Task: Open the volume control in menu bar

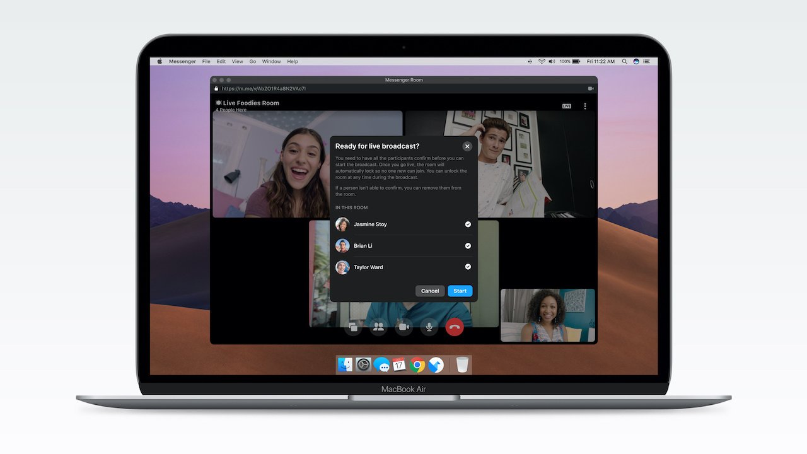Action: click(552, 62)
